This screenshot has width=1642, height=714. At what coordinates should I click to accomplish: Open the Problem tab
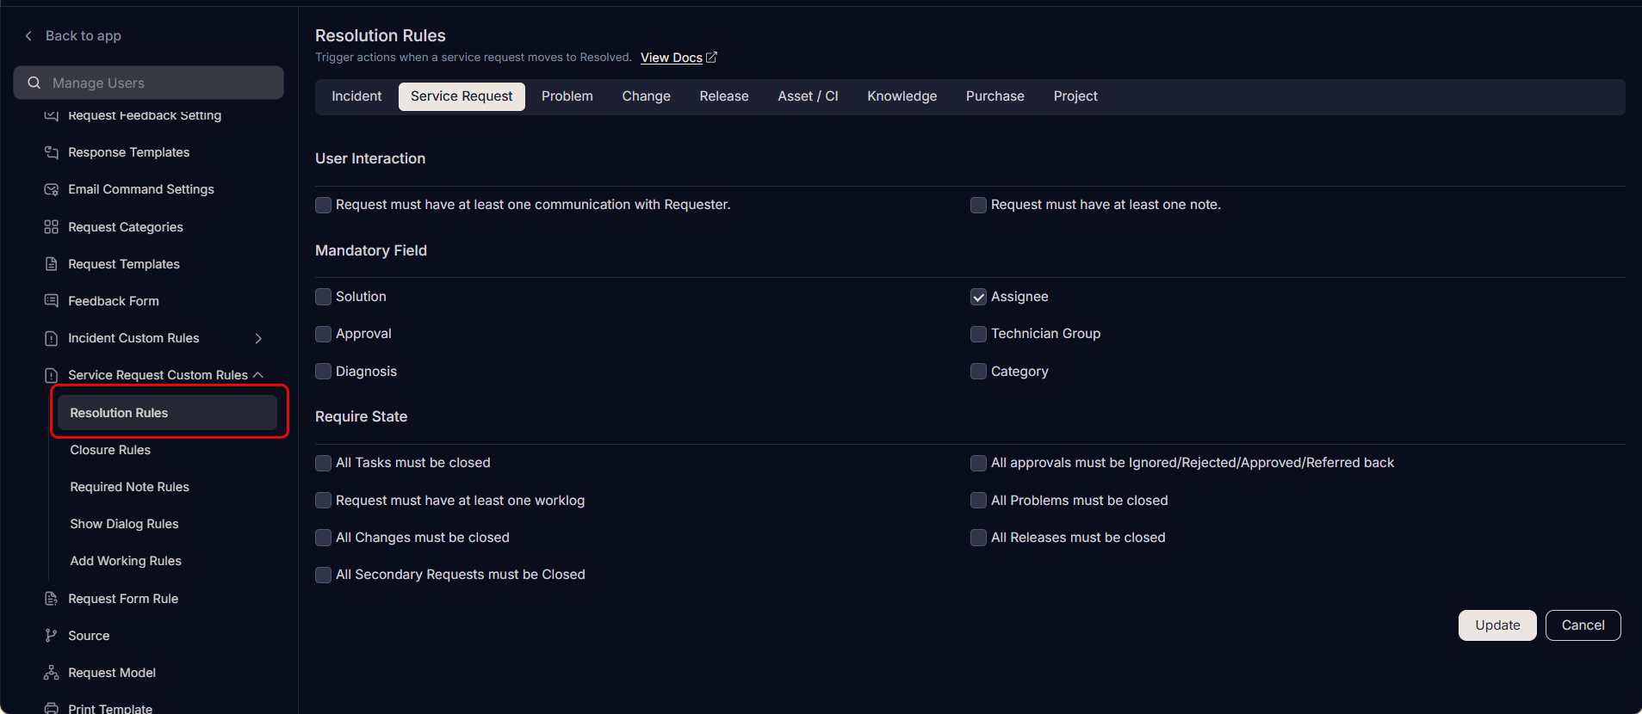click(567, 96)
